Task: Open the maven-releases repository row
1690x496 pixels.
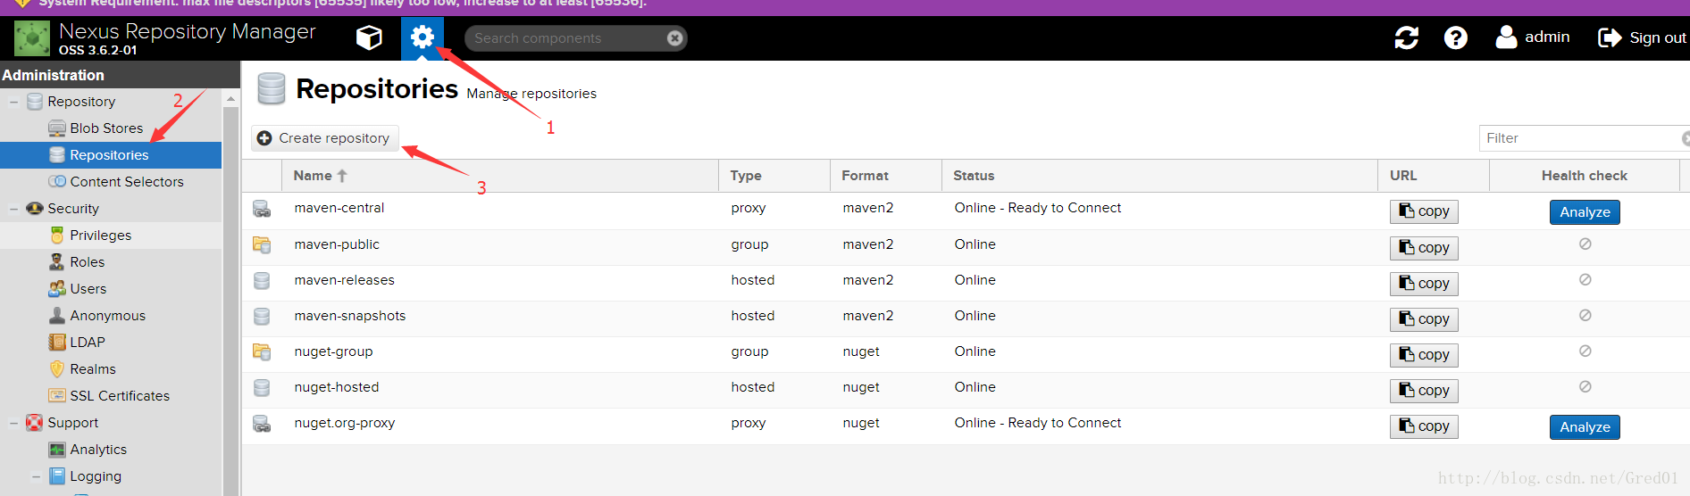Action: (x=966, y=283)
